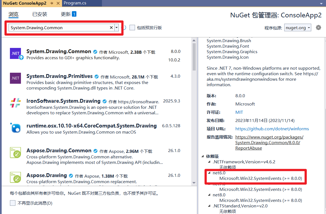Select Aspose.Drawing.Common package title
This screenshot has height=214, width=326.
coord(59,150)
